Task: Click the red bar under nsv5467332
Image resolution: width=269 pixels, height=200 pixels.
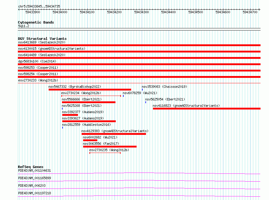Action: (90, 90)
